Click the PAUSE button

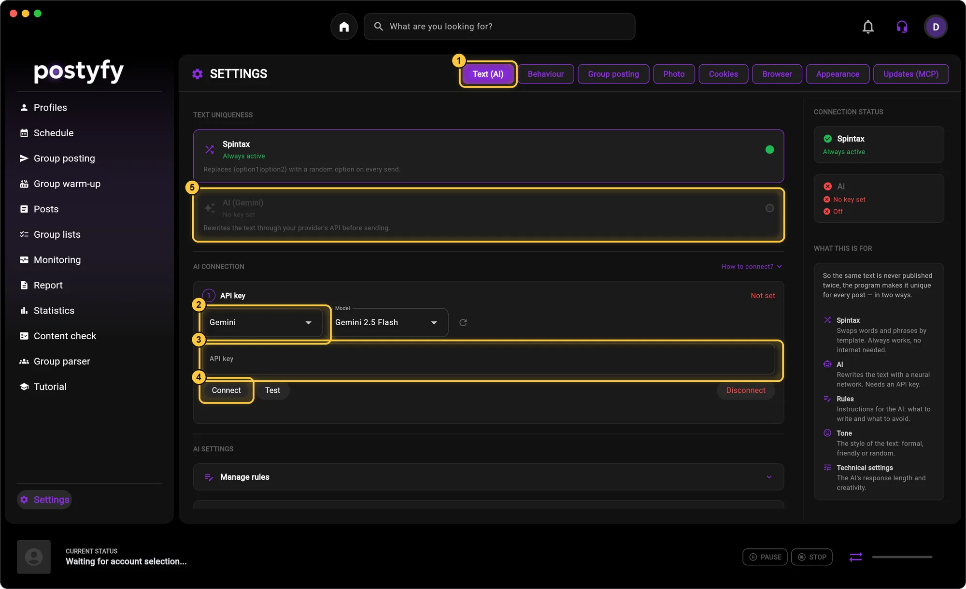click(765, 557)
